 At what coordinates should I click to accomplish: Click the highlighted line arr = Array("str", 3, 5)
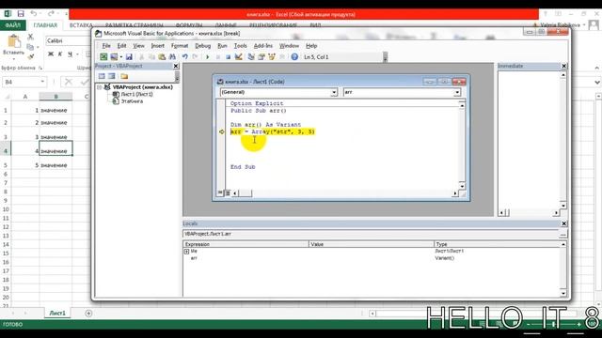coord(272,131)
